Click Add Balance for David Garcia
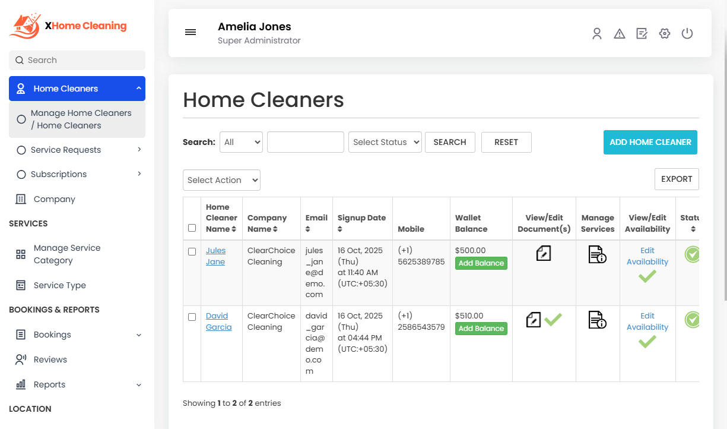 coord(481,328)
